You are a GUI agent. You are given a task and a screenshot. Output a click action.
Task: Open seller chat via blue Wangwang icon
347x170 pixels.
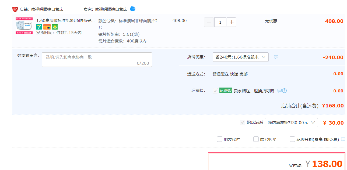132,9
